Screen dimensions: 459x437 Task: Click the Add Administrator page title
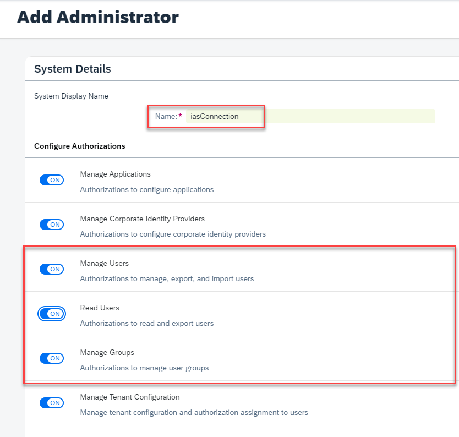point(97,17)
